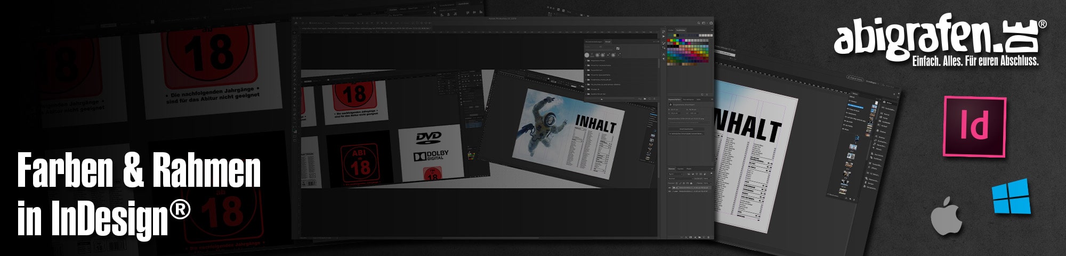Expand the Allgemeine Pinsel brush folder
Viewport: 1066px width, 256px height.
(586, 61)
